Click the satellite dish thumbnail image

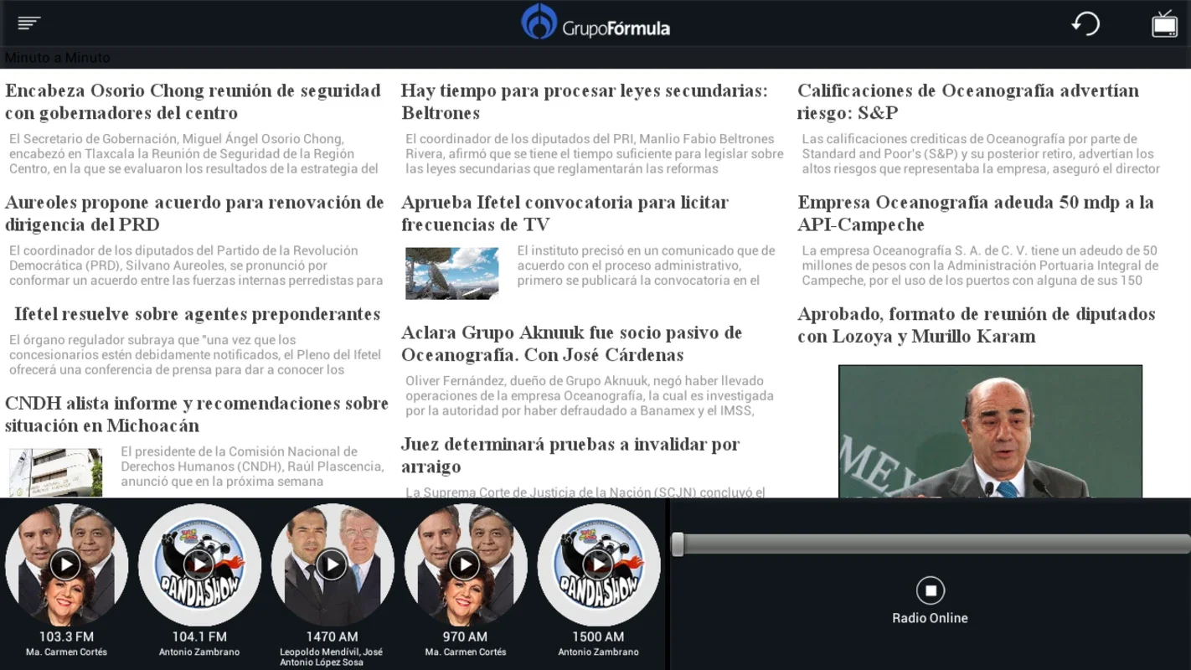452,273
